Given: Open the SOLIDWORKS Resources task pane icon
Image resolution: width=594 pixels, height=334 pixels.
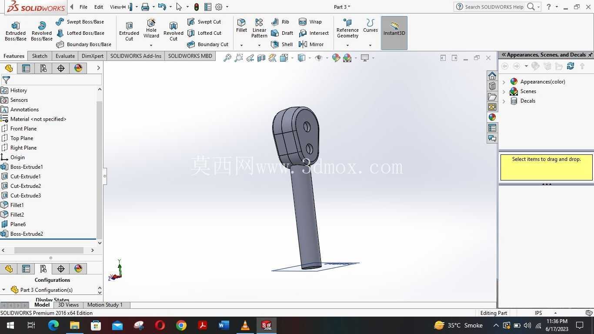Looking at the screenshot, I should click(x=492, y=76).
